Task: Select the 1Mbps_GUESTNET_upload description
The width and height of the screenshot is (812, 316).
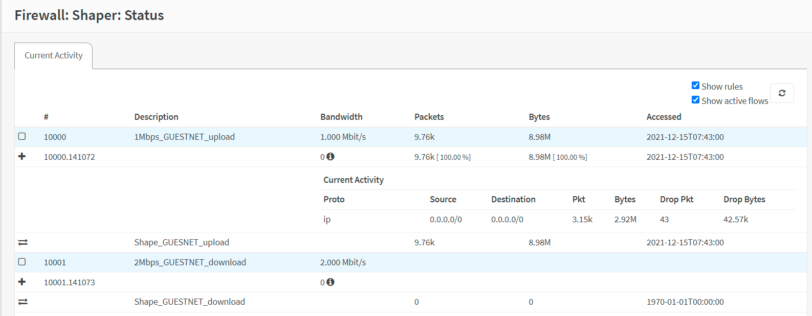Action: tap(184, 137)
